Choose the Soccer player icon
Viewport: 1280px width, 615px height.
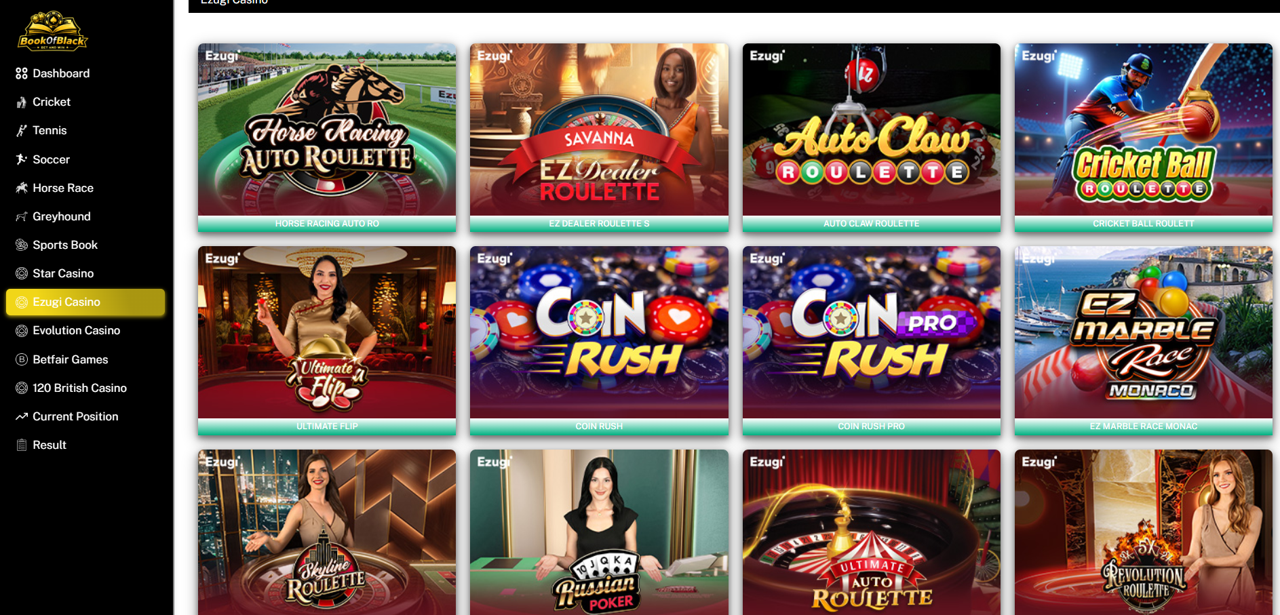tap(22, 159)
